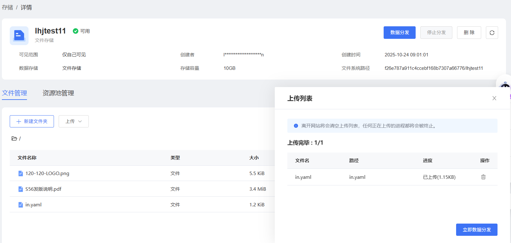Open the S56发版说明.pdf file name

(43, 189)
